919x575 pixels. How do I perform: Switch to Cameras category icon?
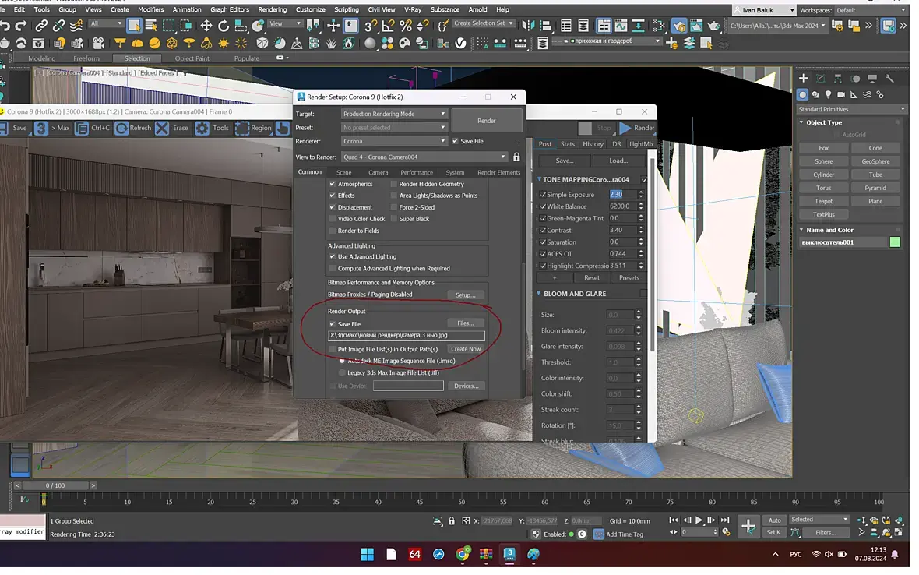[841, 94]
